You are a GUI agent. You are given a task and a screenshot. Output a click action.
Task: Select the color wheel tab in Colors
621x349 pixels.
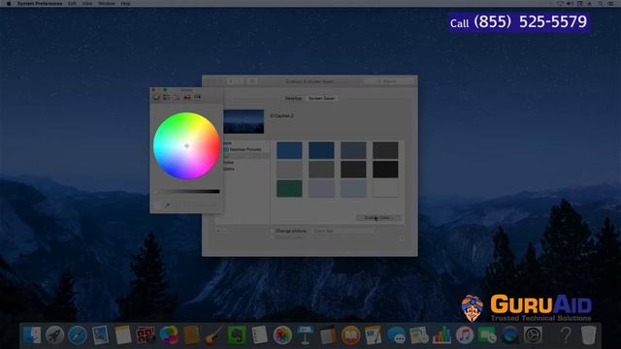[x=156, y=97]
